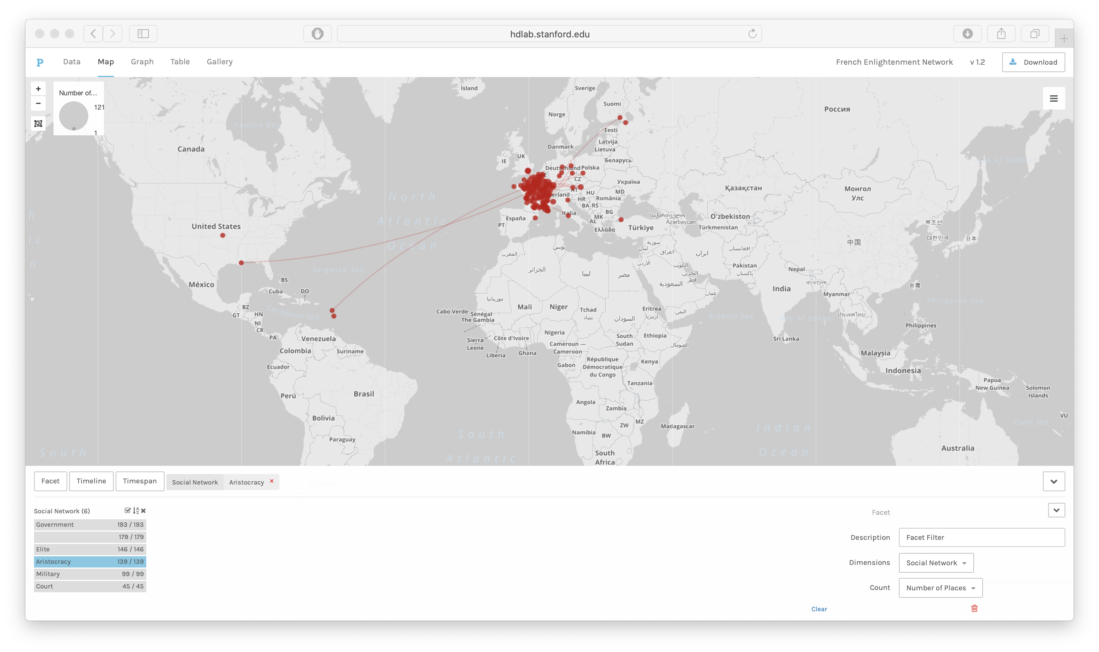Add a Timeline filter

(91, 481)
